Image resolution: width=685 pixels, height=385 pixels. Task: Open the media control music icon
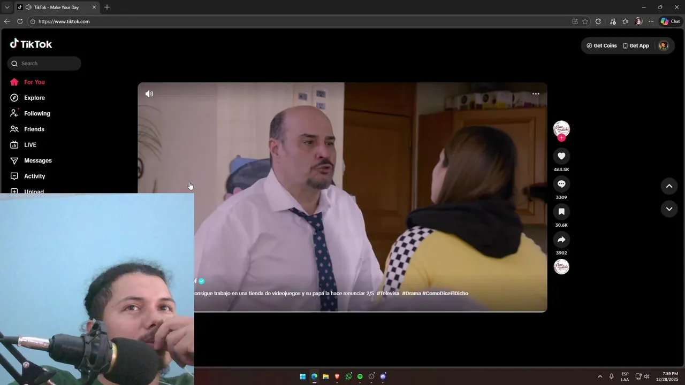tap(613, 21)
